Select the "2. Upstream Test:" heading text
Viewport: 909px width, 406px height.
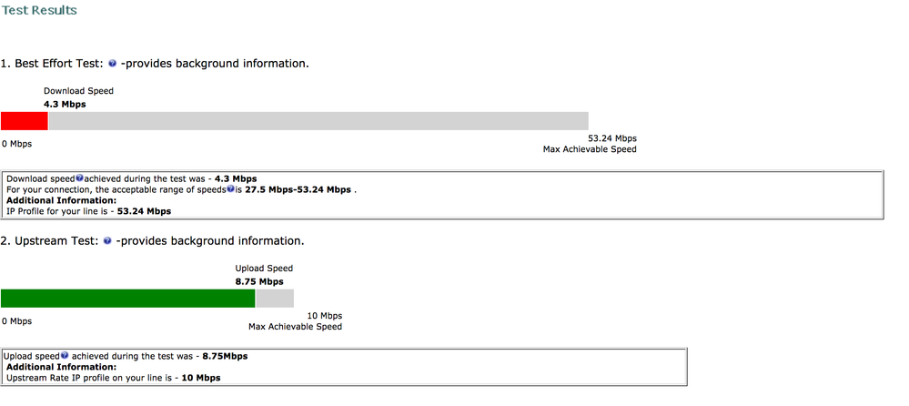(x=50, y=241)
